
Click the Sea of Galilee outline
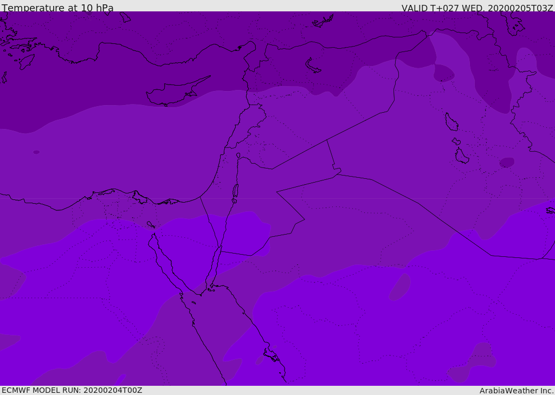pyautogui.click(x=238, y=156)
